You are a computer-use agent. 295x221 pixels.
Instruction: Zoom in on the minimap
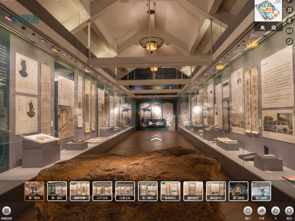pos(263,28)
